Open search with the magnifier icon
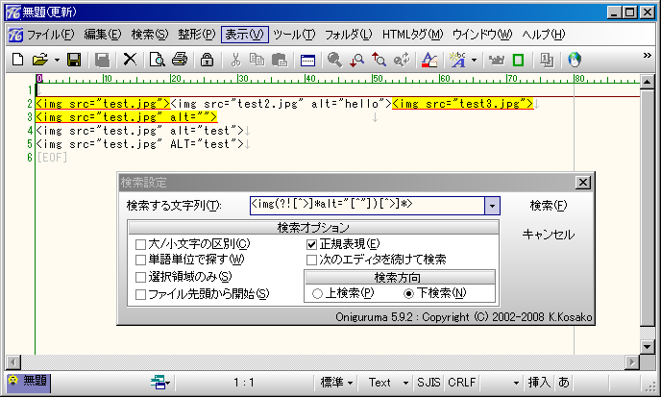This screenshot has height=398, width=661. coord(334,60)
